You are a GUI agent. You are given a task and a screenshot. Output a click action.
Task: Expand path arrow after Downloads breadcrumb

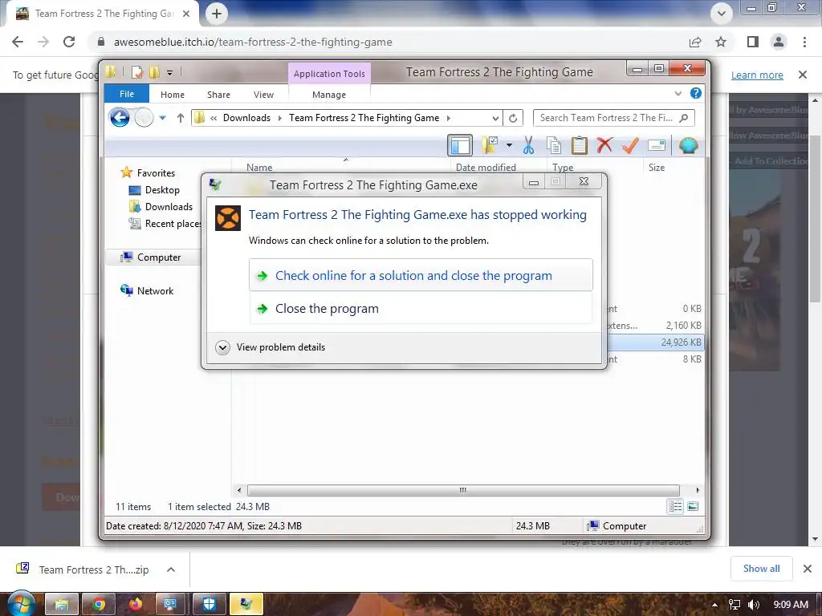click(x=279, y=118)
